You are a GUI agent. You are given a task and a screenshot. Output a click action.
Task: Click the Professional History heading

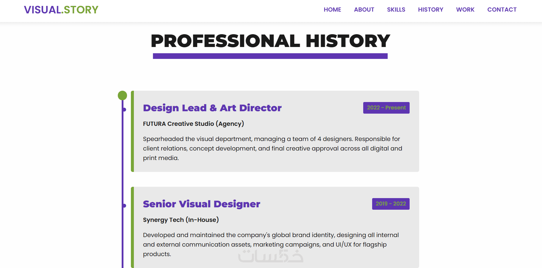pos(270,41)
